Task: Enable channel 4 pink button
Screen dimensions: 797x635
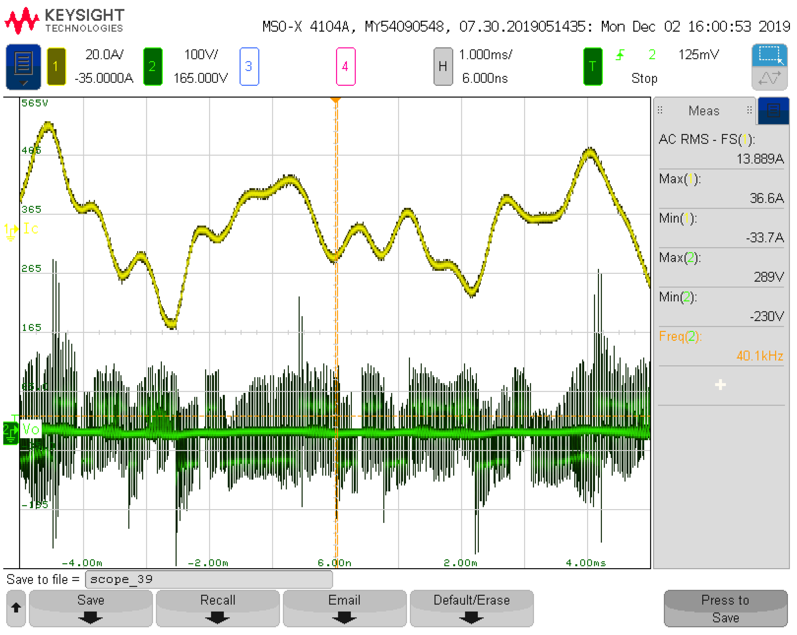Action: [345, 67]
